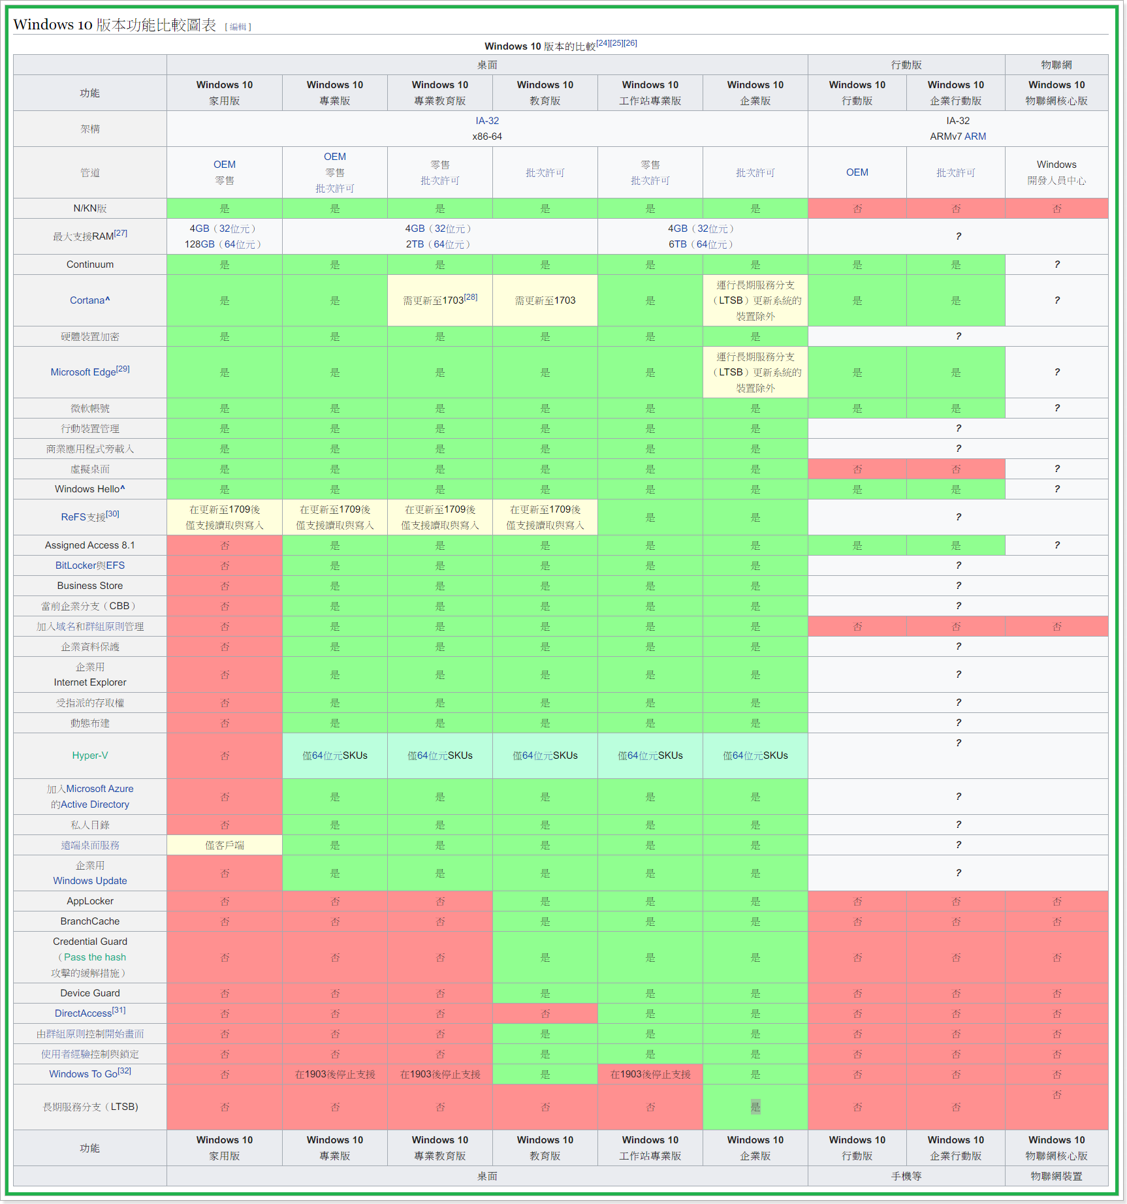Open the Active Directory link

(x=95, y=804)
